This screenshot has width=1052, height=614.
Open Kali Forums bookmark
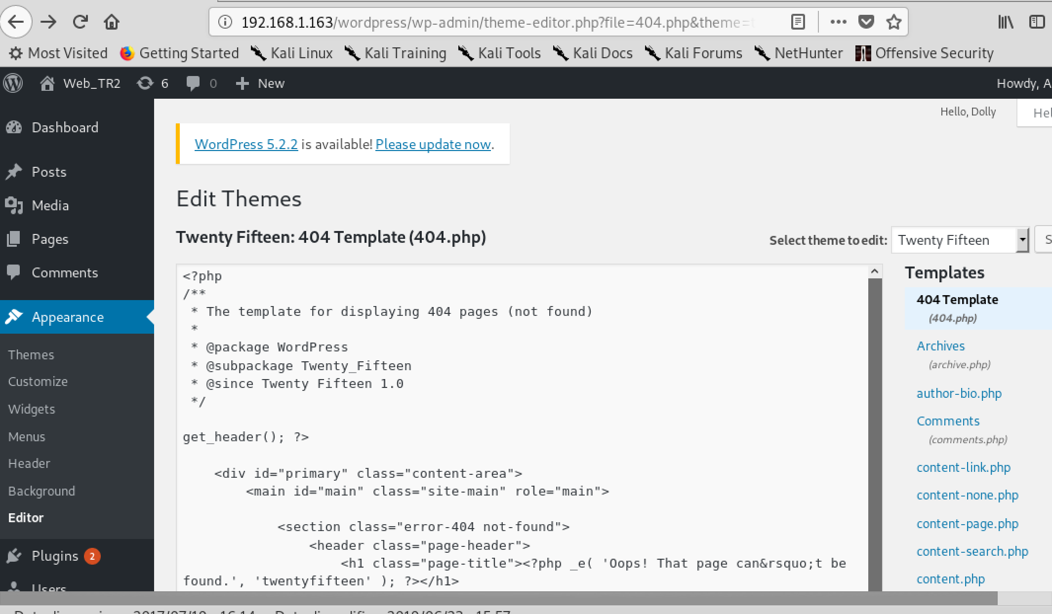click(x=693, y=53)
